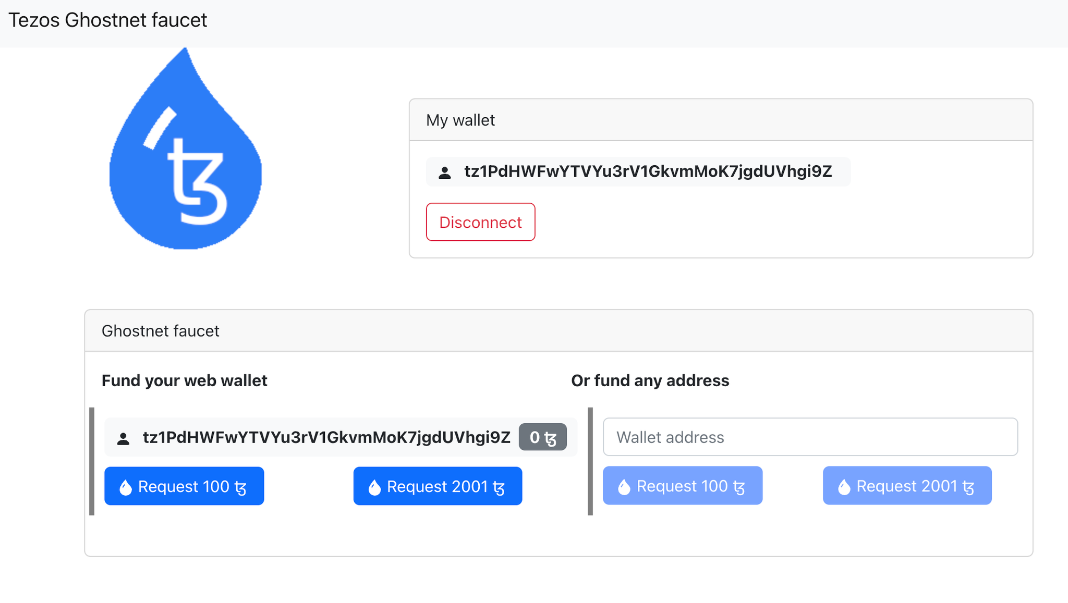Click the My wallet card header
The height and width of the screenshot is (603, 1068).
coord(721,120)
